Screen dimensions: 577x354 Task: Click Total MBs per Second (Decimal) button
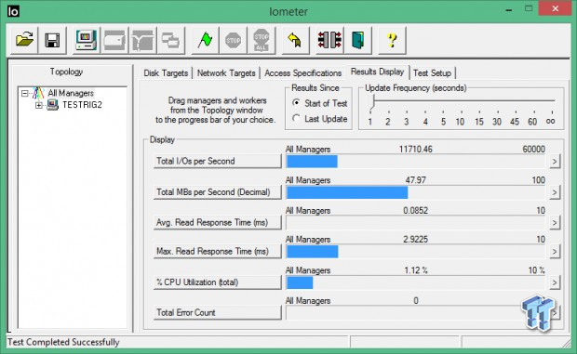pyautogui.click(x=217, y=192)
